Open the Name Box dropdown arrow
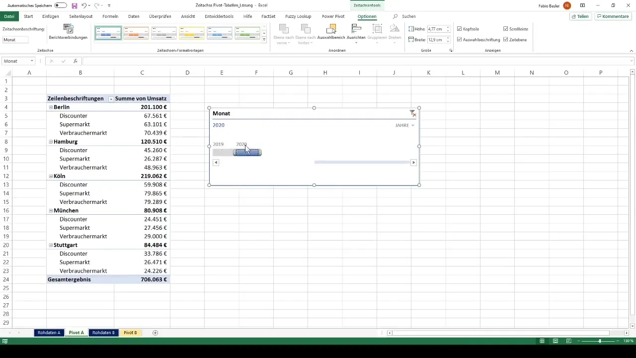Image resolution: width=636 pixels, height=358 pixels. [x=32, y=61]
